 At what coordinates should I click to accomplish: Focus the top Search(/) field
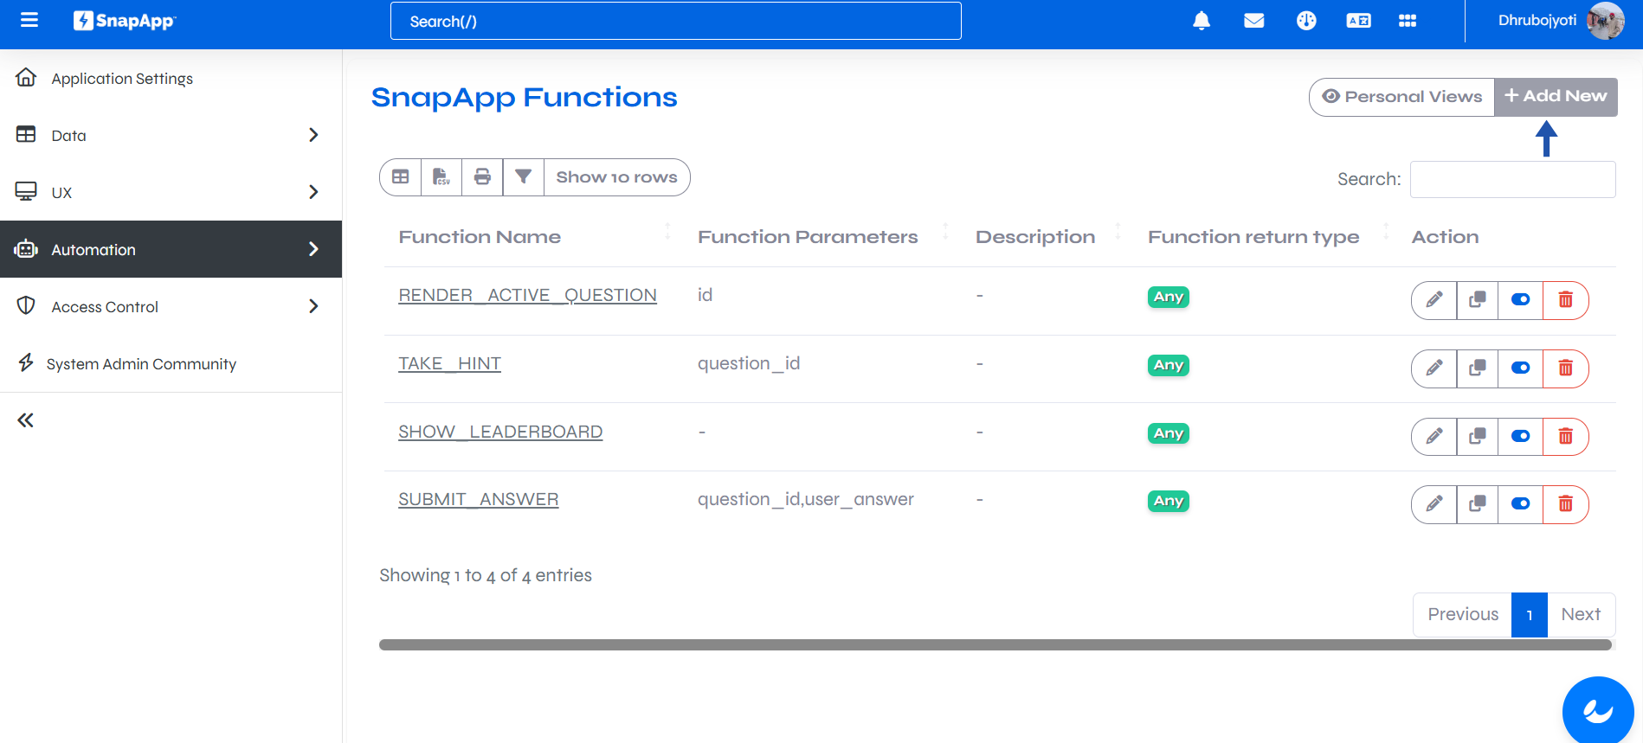[676, 21]
